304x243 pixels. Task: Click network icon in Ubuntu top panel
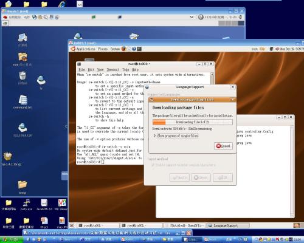tap(271, 49)
